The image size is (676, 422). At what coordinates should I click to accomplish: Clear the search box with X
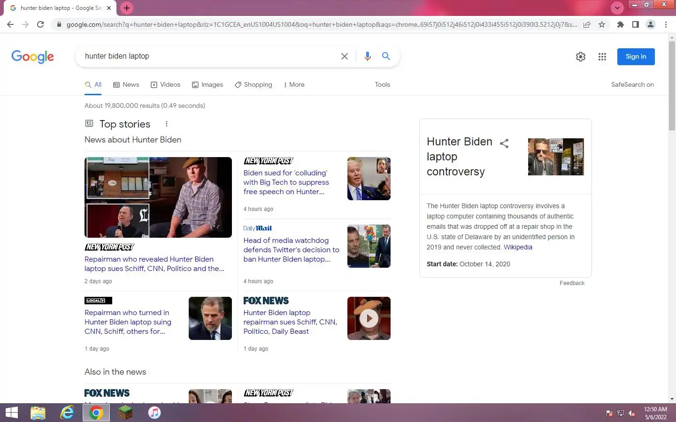[x=344, y=56]
